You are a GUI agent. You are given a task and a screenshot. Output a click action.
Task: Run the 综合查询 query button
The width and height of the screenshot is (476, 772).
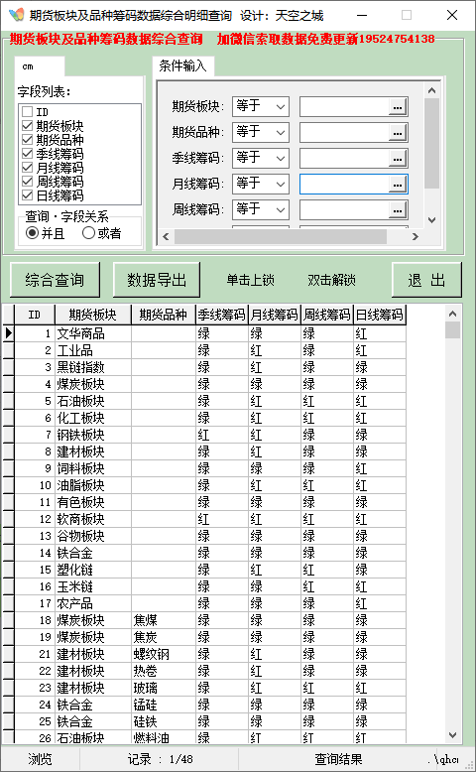pyautogui.click(x=55, y=280)
